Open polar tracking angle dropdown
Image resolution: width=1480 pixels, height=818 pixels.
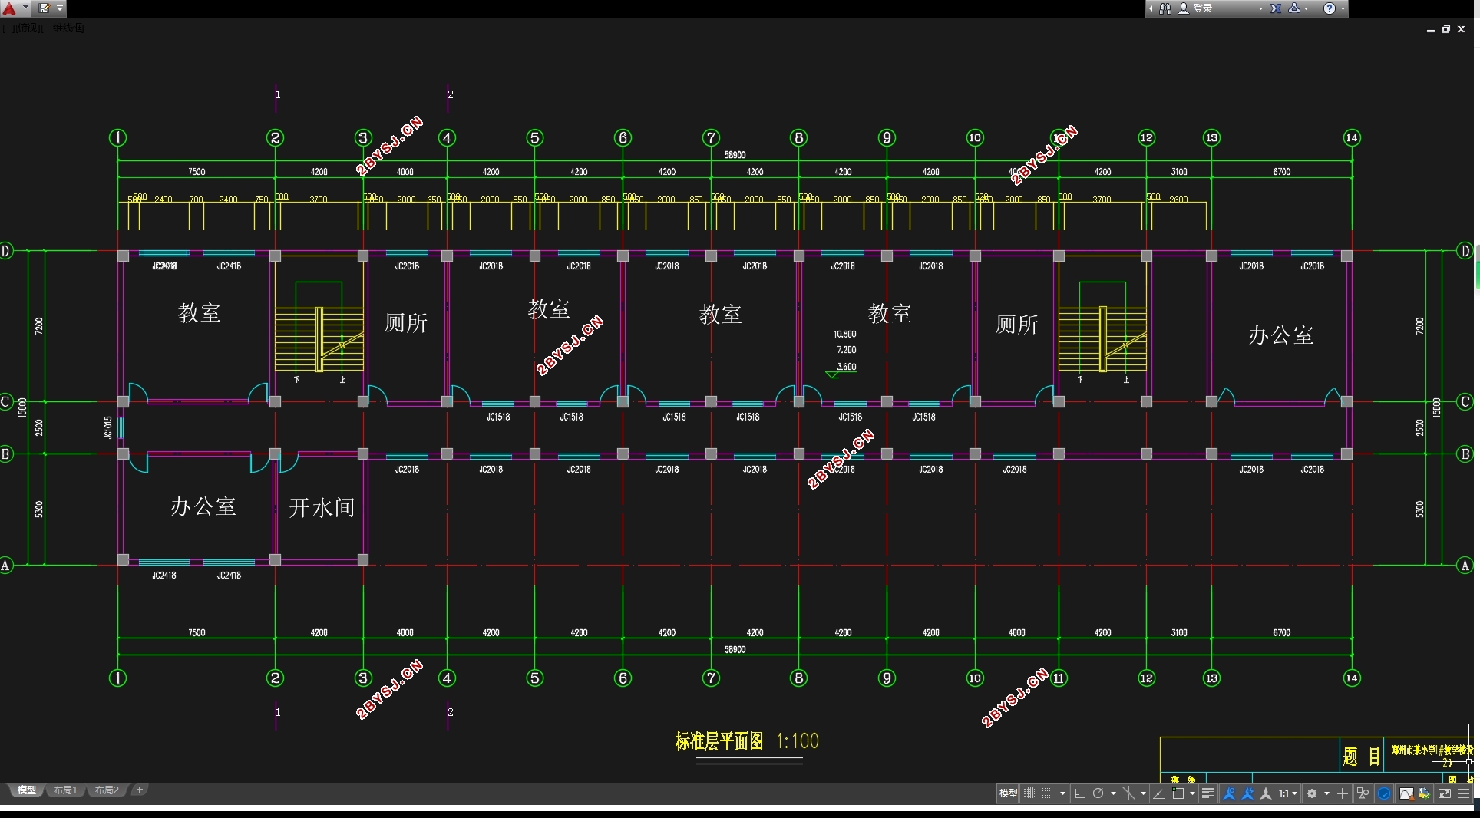click(1113, 793)
